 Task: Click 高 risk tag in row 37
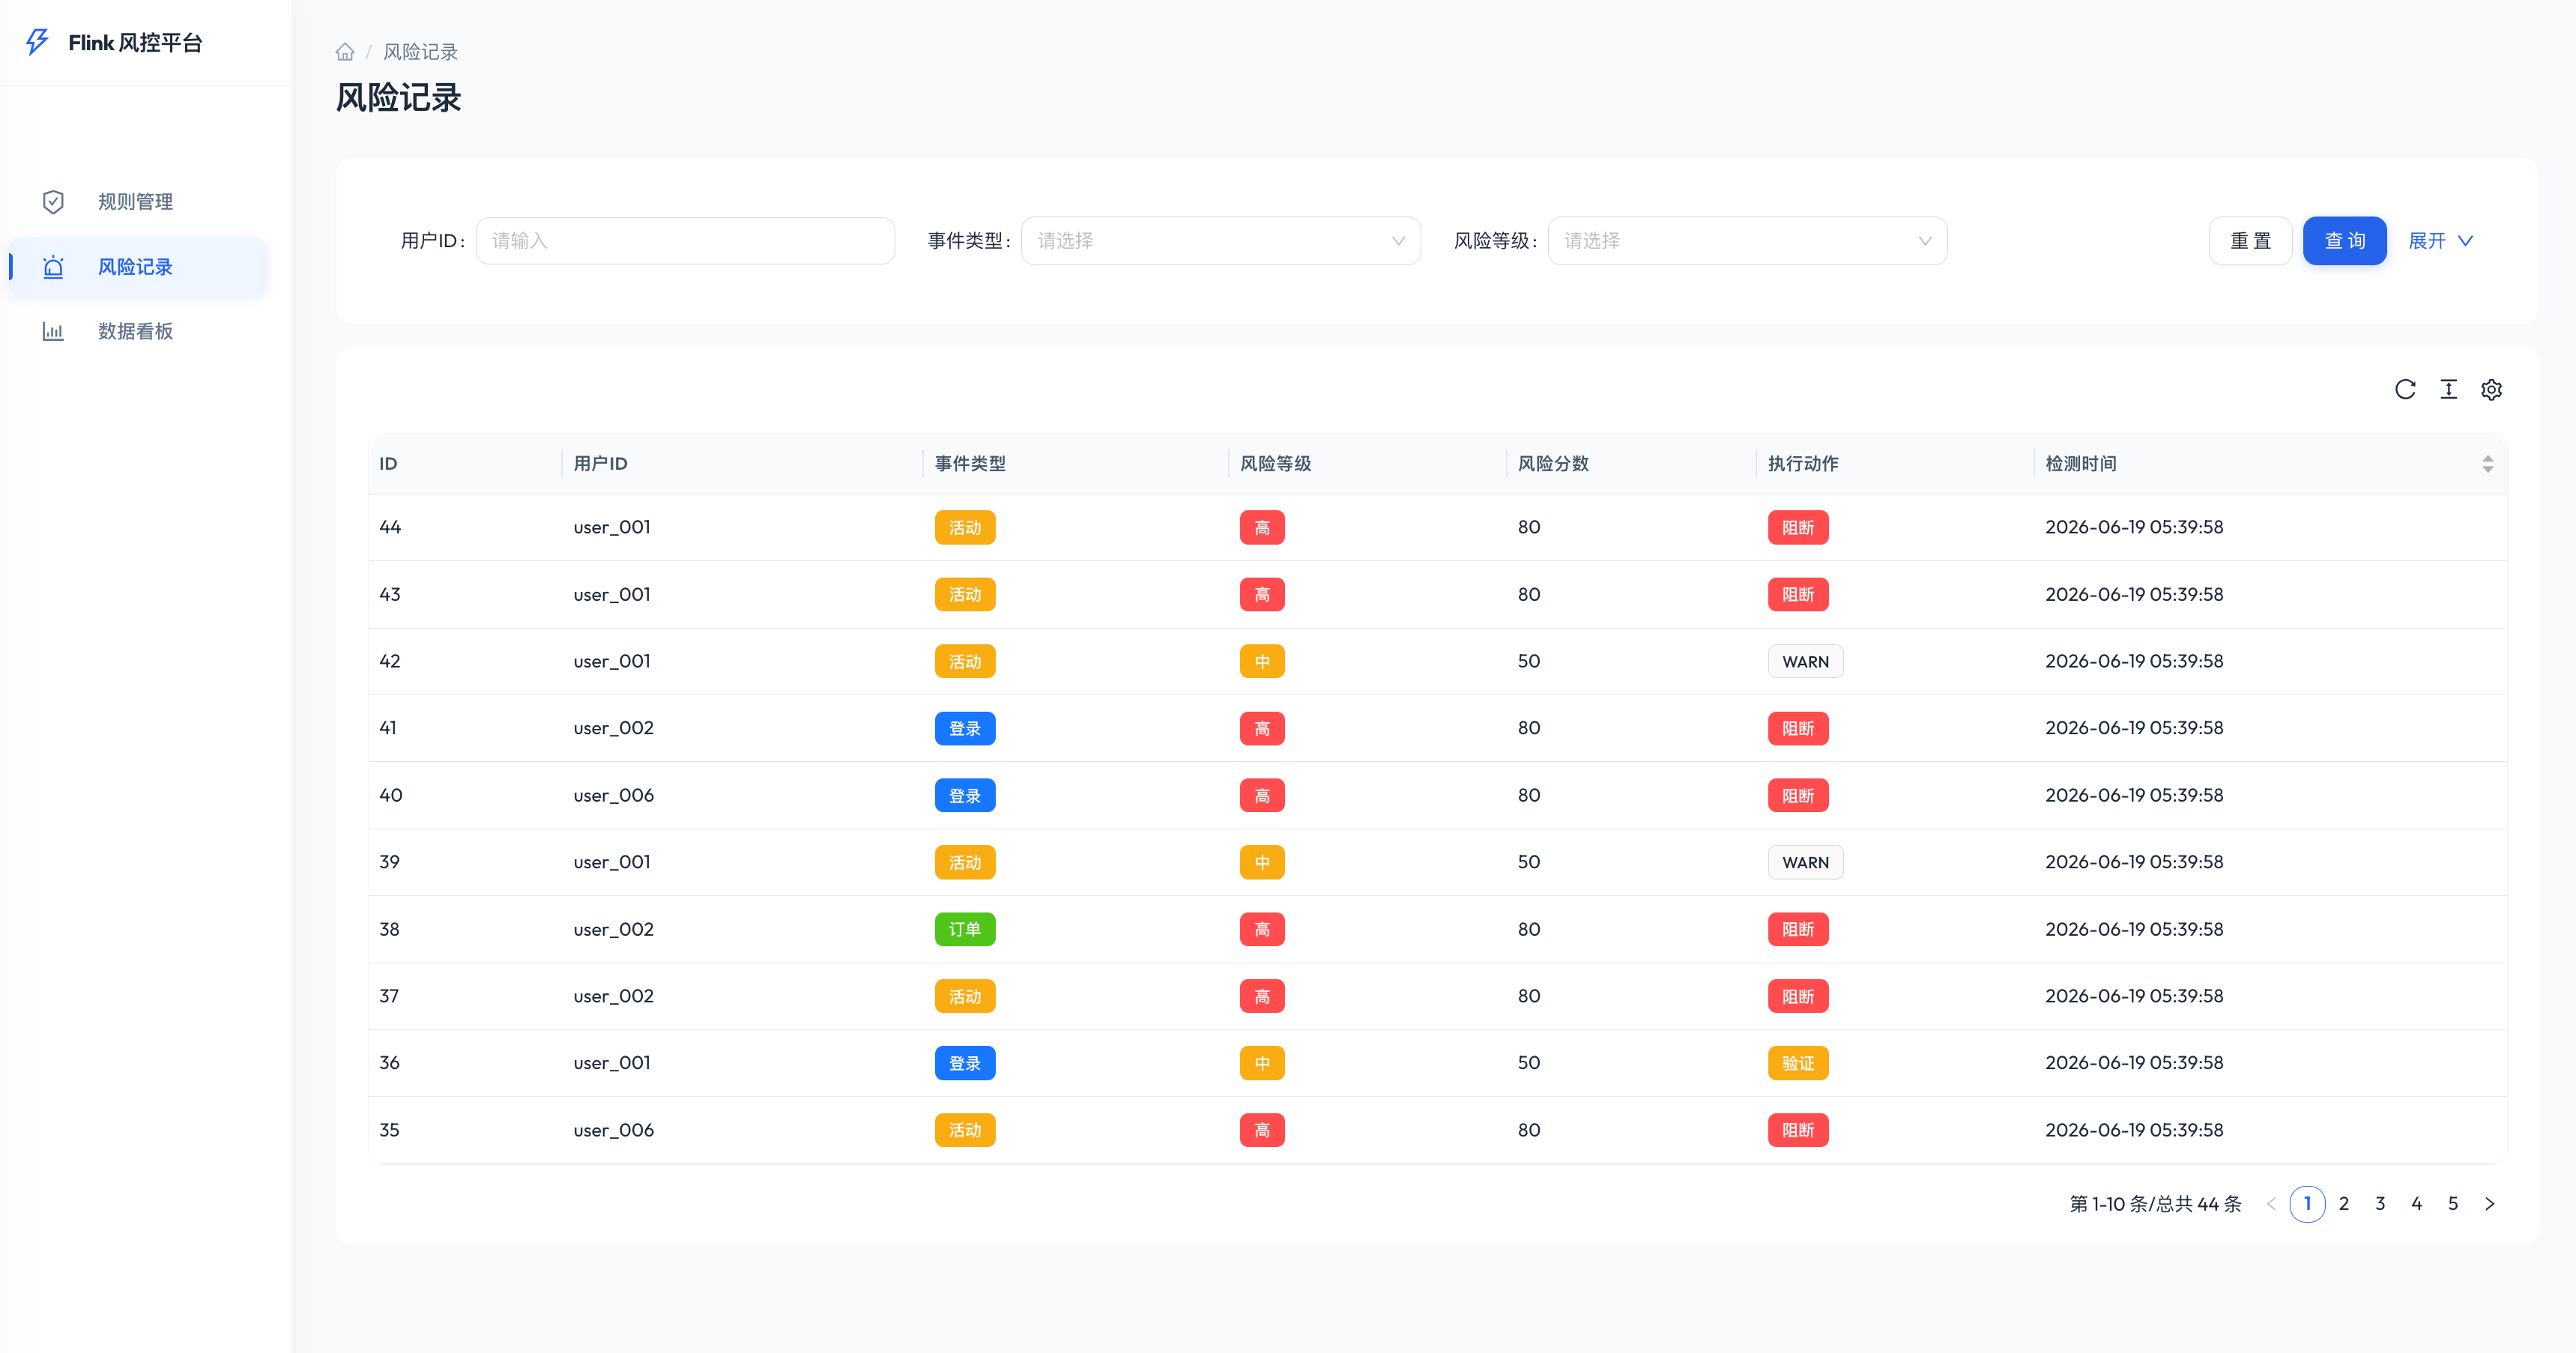[1262, 997]
